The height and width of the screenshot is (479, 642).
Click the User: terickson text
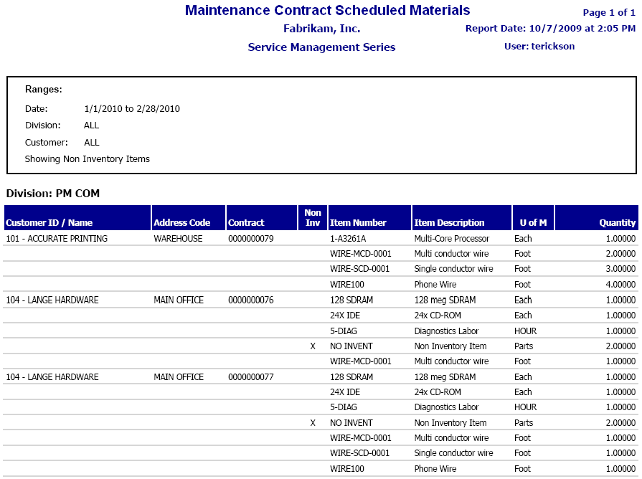pos(539,47)
